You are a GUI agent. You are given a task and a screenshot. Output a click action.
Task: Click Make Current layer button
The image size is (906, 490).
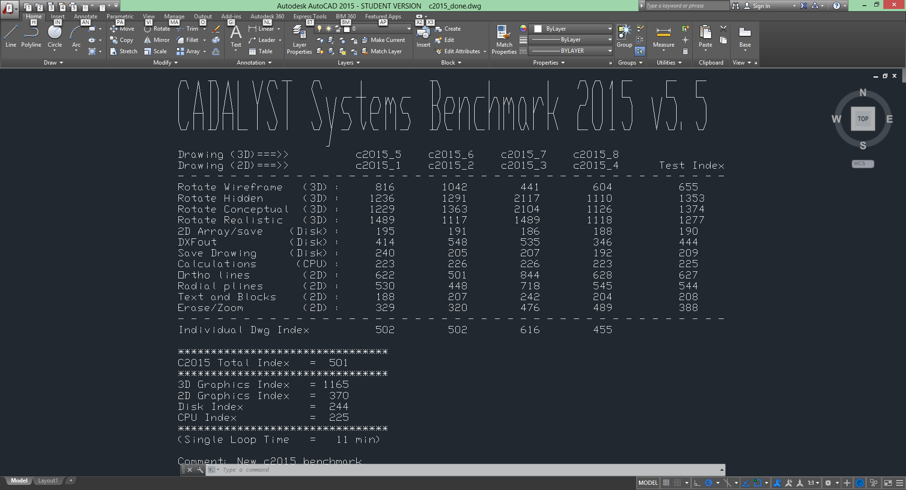pos(383,40)
